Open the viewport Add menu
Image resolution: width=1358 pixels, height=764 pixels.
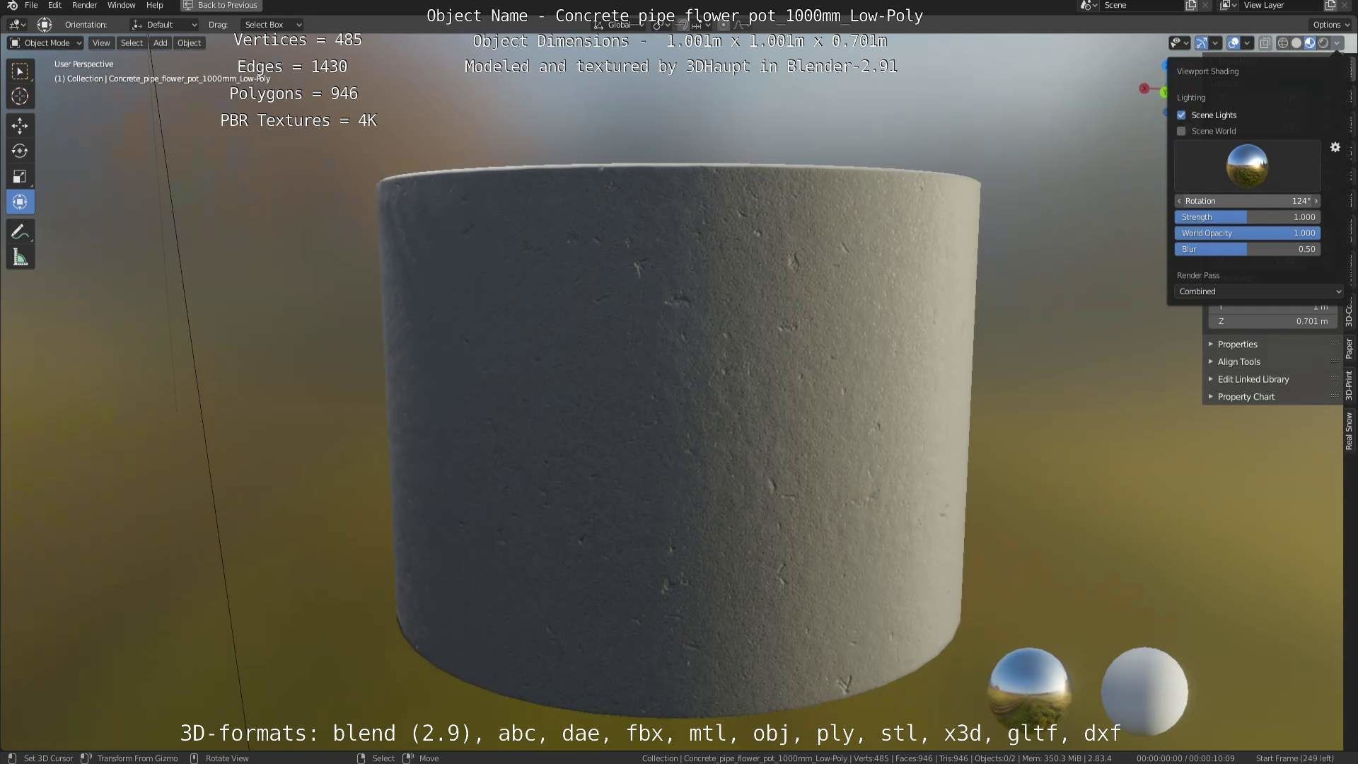161,43
